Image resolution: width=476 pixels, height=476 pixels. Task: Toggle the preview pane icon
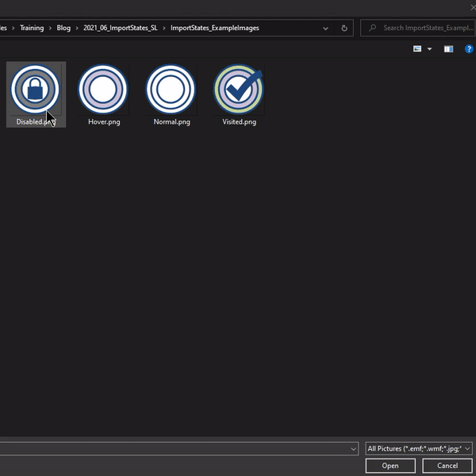click(448, 49)
